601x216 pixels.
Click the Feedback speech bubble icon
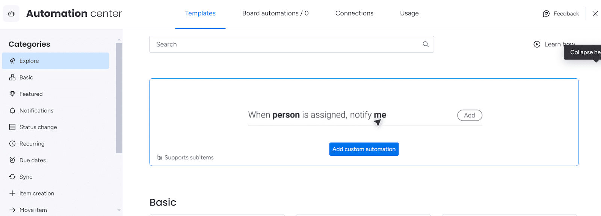pyautogui.click(x=546, y=14)
